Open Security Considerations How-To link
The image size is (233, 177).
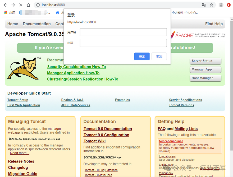(x=76, y=67)
